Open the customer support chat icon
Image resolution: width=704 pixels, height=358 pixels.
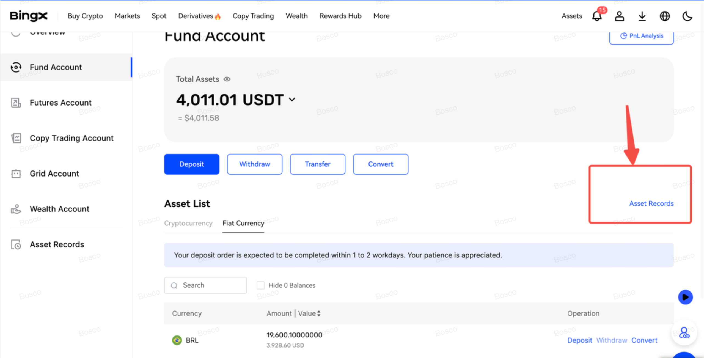(684, 333)
